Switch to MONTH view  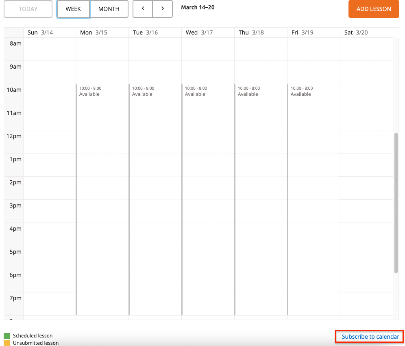point(109,9)
